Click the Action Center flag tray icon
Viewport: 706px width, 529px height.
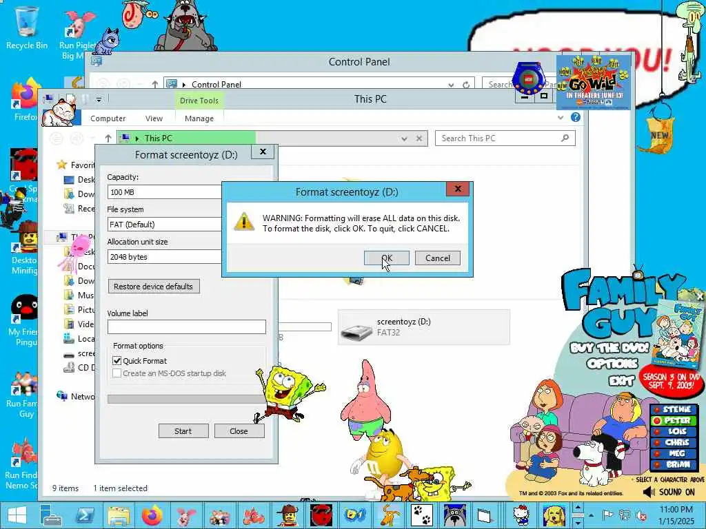[x=607, y=515]
